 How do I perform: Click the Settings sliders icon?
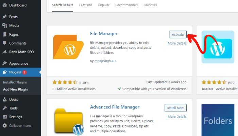coord(5,117)
